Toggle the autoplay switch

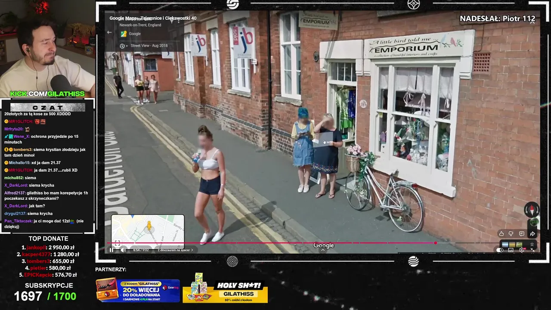[500, 250]
